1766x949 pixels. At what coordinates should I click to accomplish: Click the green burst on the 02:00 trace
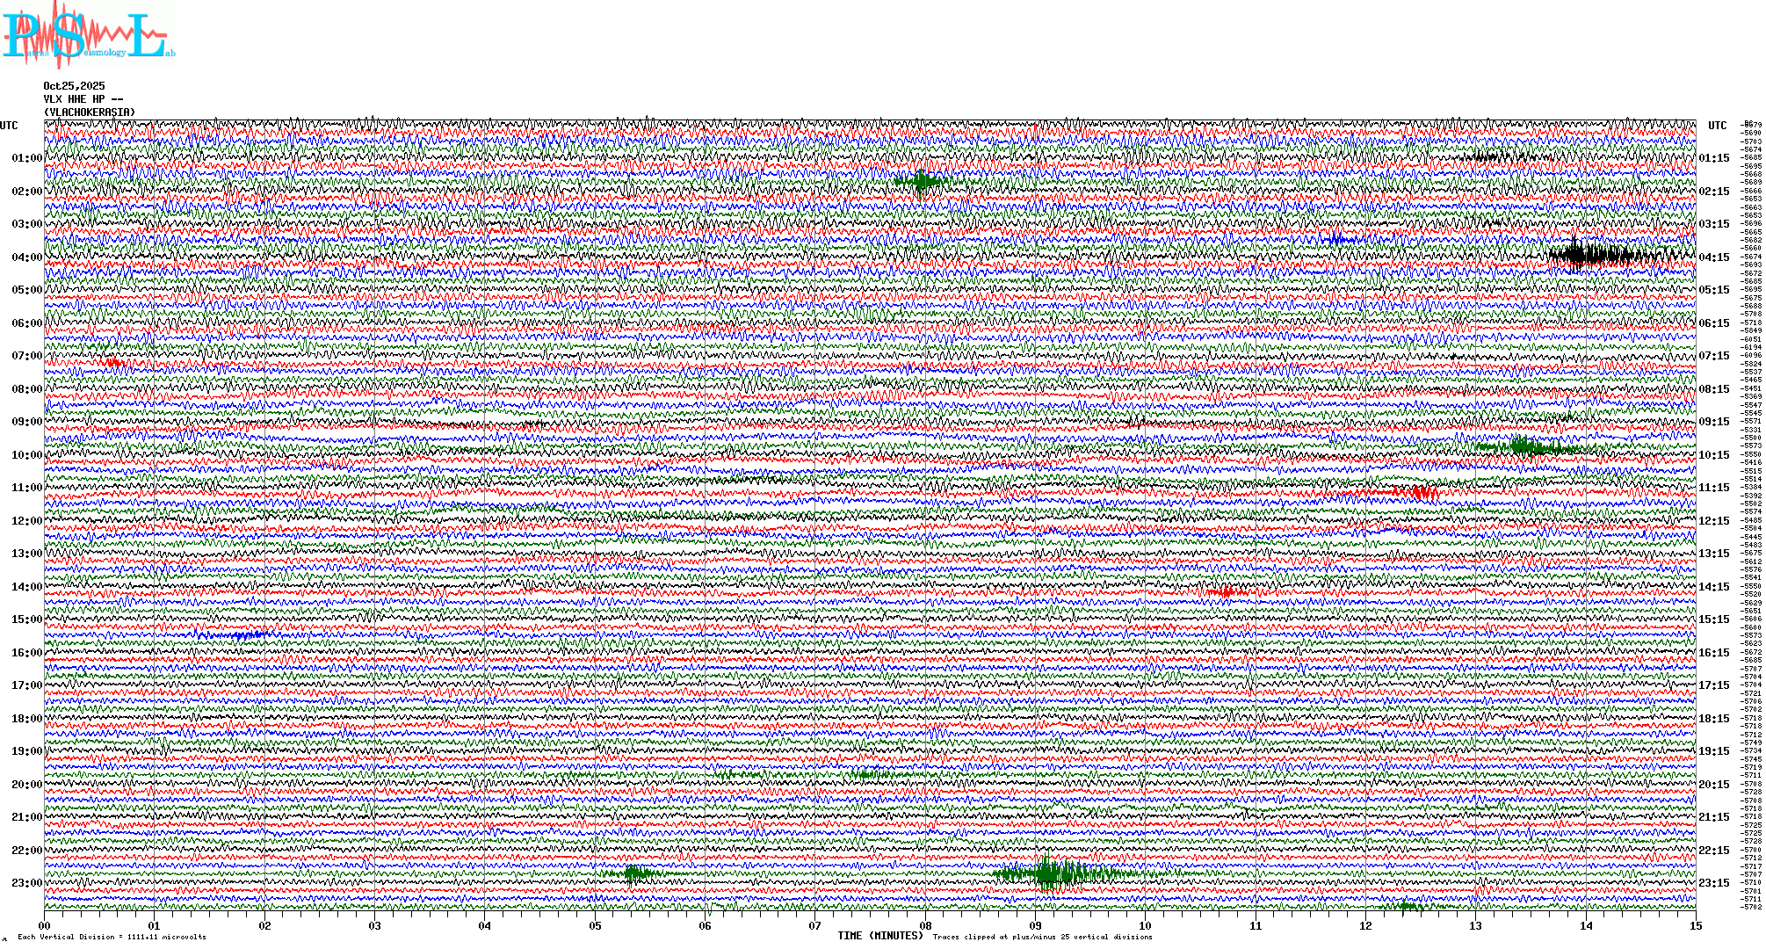(921, 183)
